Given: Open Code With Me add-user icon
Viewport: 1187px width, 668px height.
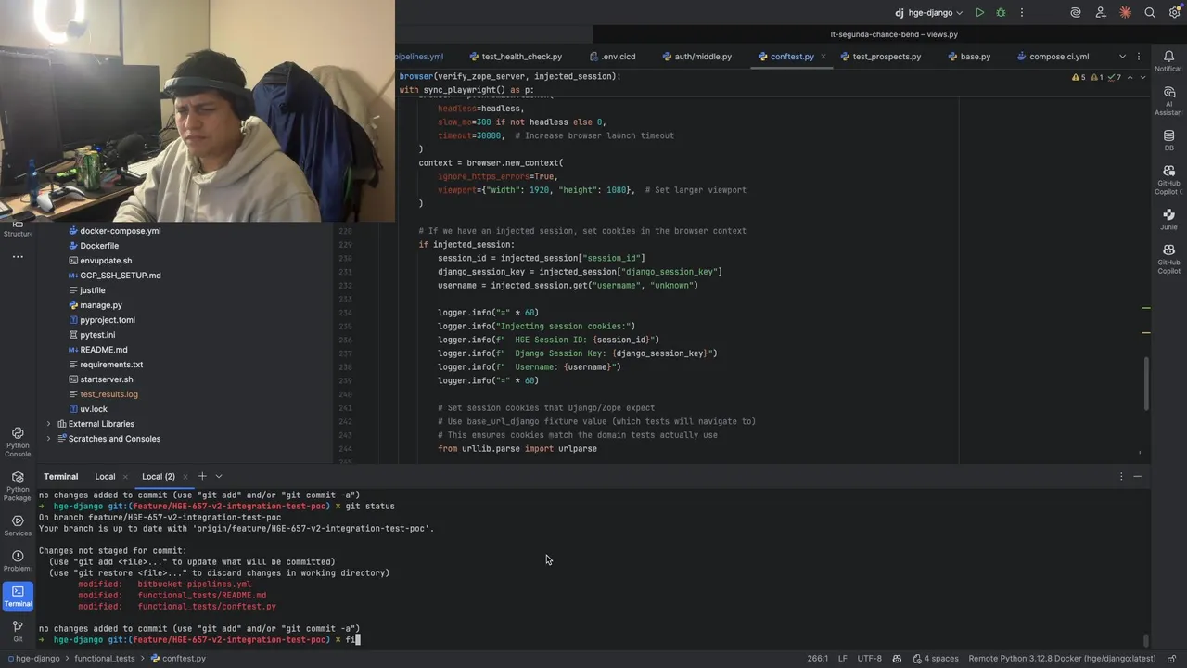Looking at the screenshot, I should point(1101,13).
